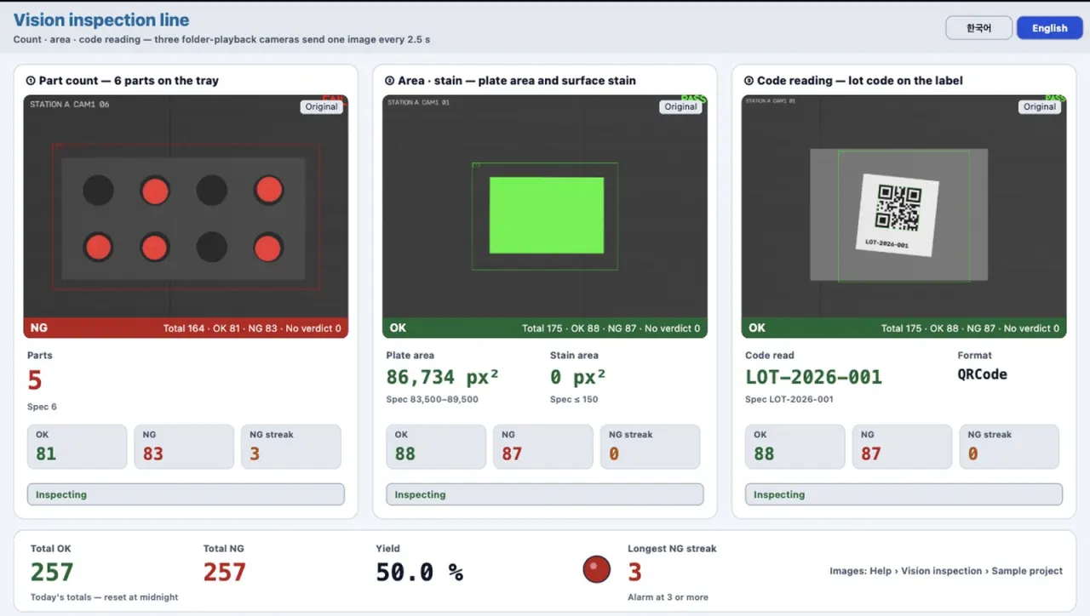Select the NG 83 counter tile

coord(184,447)
